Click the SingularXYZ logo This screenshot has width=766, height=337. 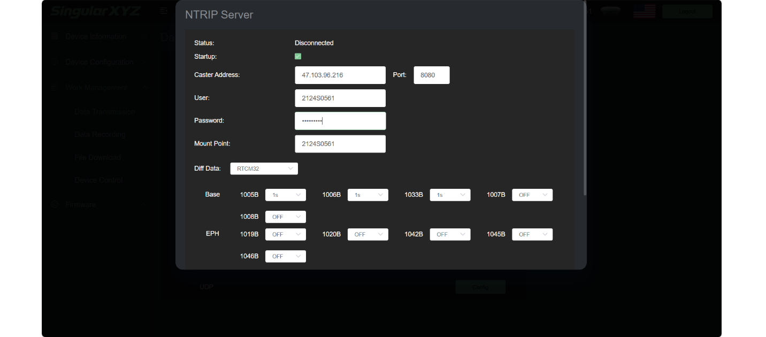95,11
